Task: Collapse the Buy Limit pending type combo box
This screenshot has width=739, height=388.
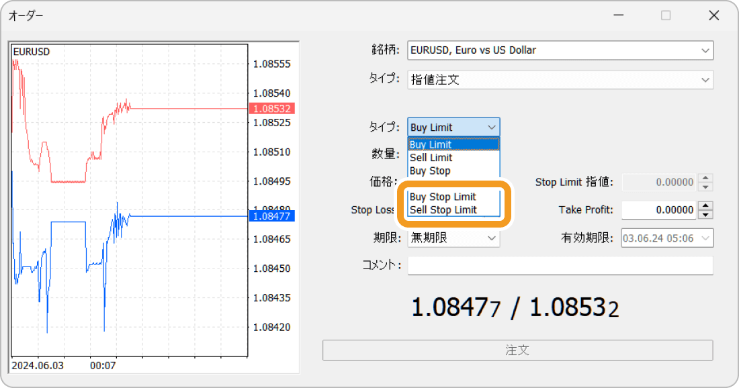Action: click(453, 127)
